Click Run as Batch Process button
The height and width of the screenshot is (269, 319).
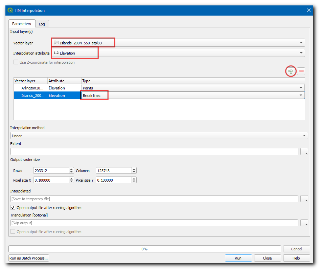pyautogui.click(x=29, y=258)
